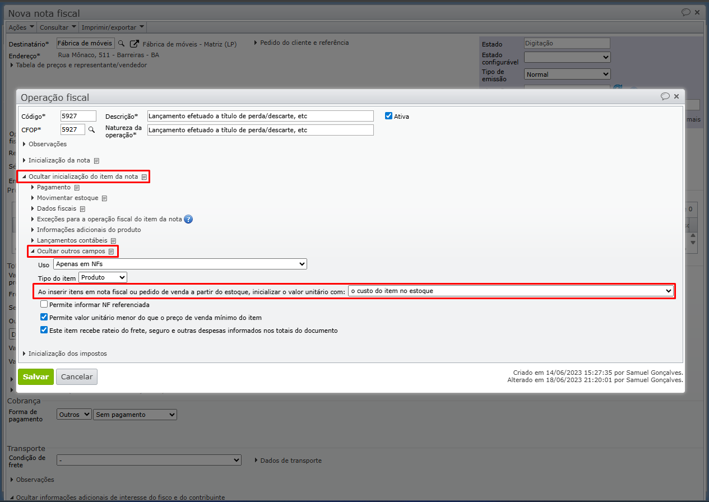Viewport: 709px width, 502px height.
Task: Uncheck Permite valor unitário menor que preço mínimo
Action: (44, 317)
